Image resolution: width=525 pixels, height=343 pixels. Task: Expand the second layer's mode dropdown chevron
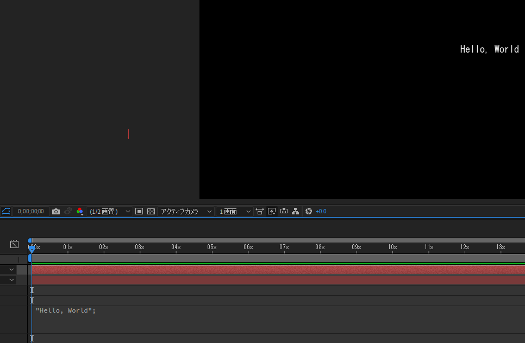(x=12, y=280)
